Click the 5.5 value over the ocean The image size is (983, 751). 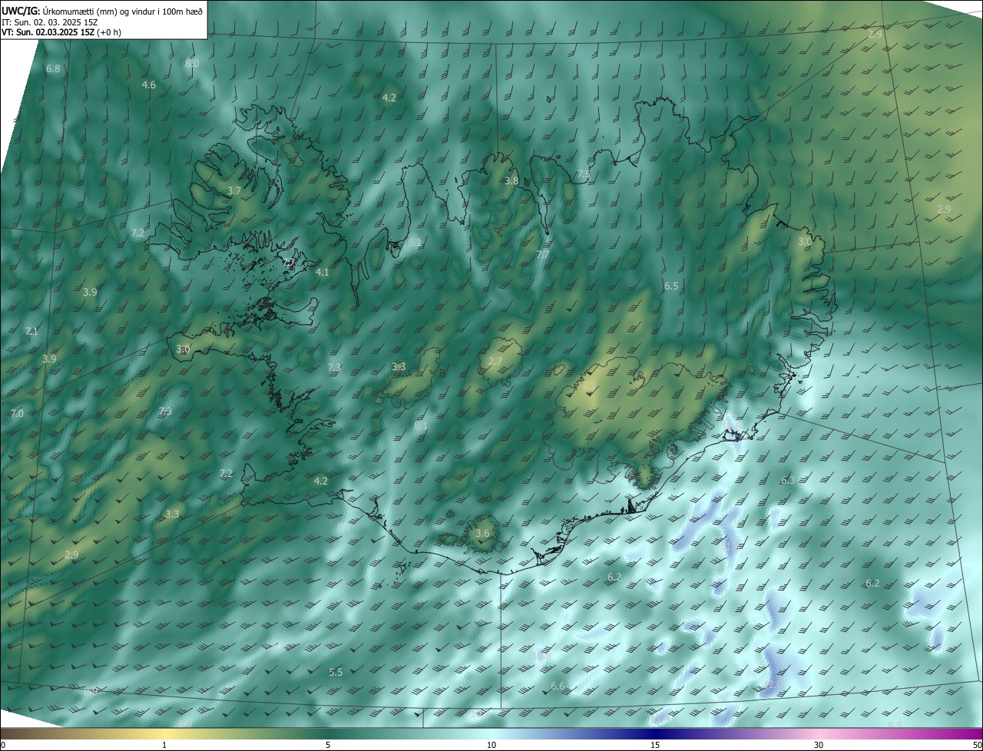pyautogui.click(x=336, y=673)
